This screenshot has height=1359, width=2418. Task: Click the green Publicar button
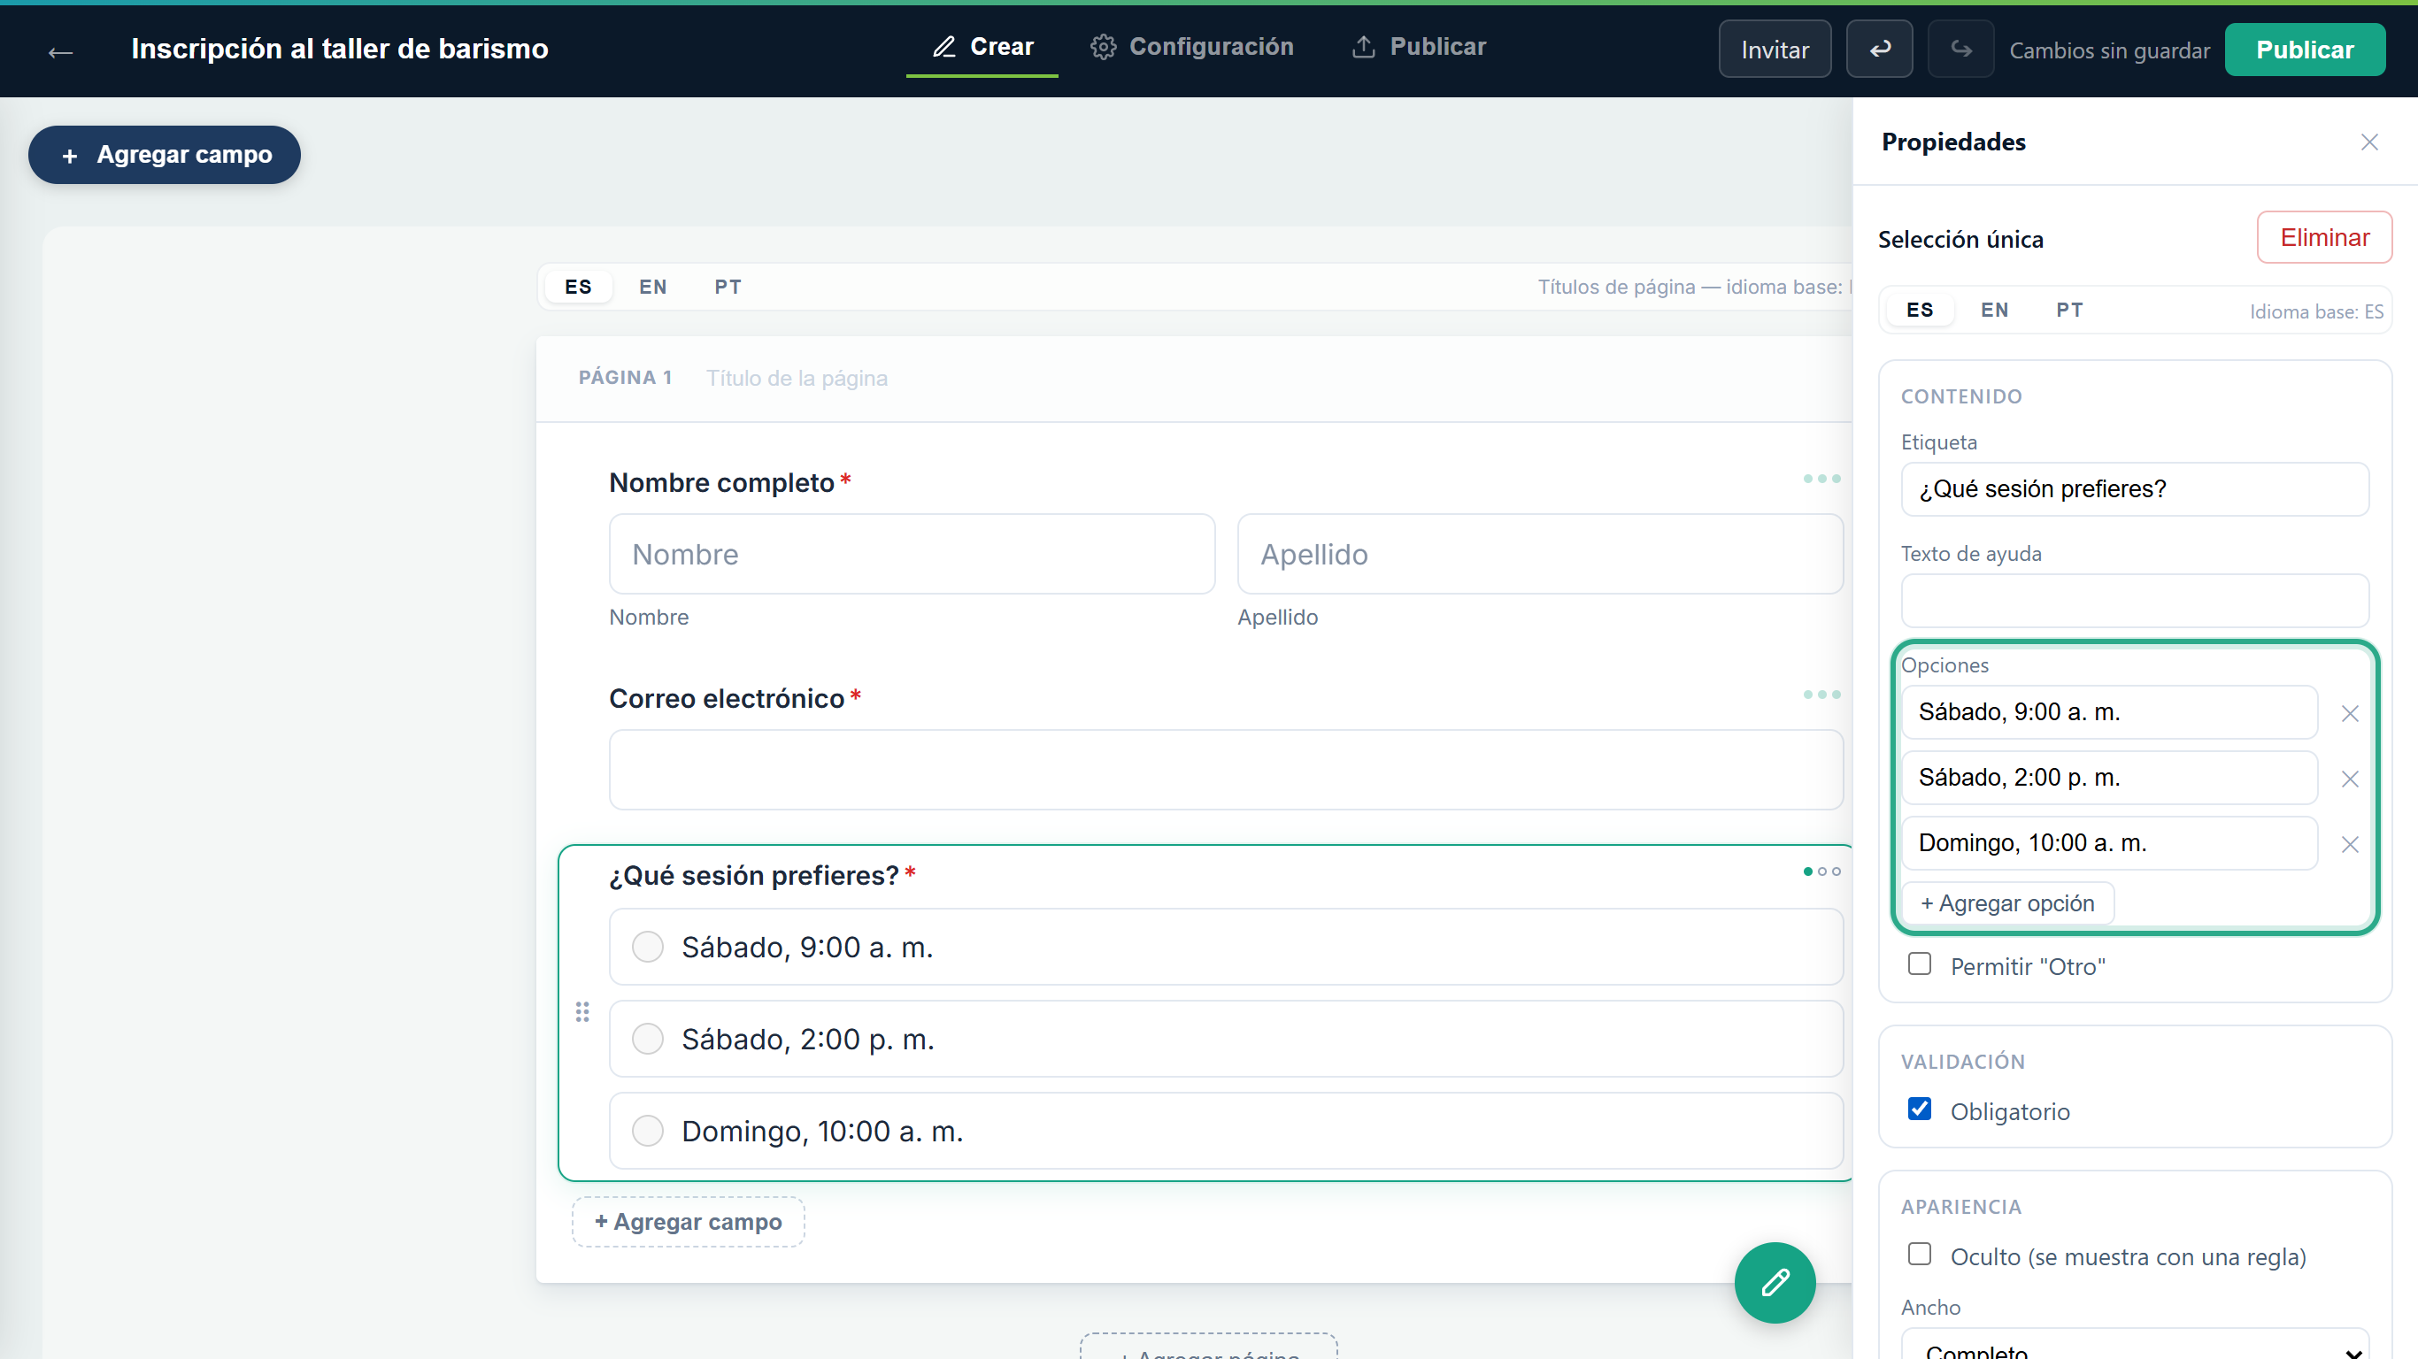pyautogui.click(x=2305, y=50)
